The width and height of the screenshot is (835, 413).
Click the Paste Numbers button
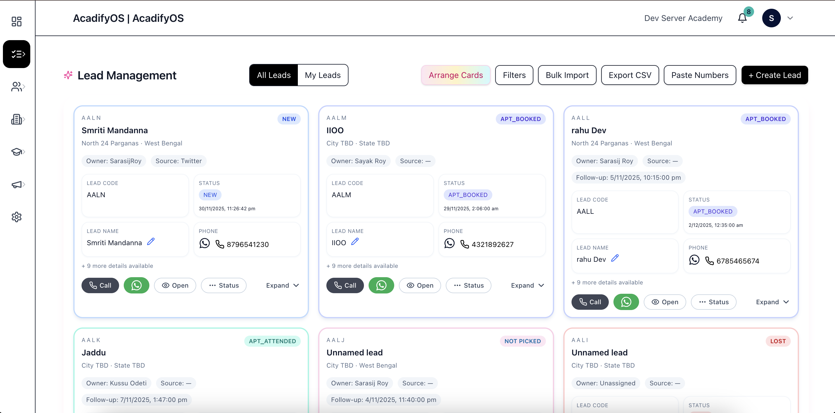coord(700,75)
